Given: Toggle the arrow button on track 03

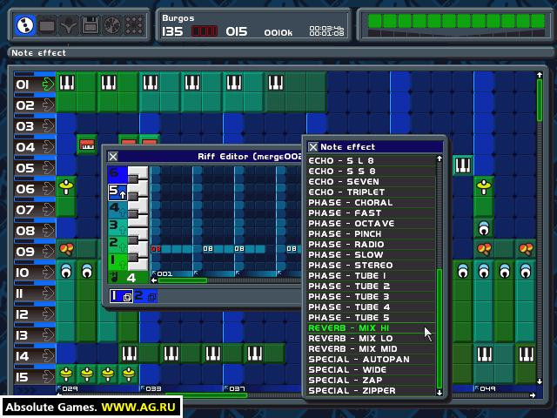Looking at the screenshot, I should pyautogui.click(x=48, y=126).
